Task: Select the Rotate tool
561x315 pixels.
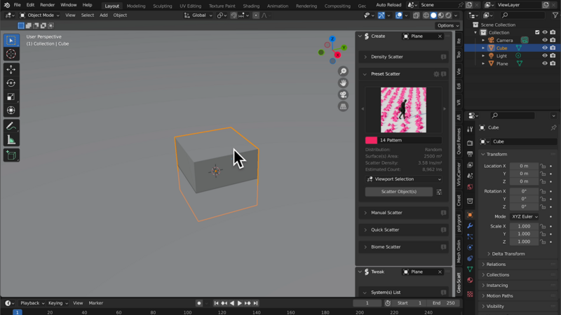Action: tap(11, 83)
